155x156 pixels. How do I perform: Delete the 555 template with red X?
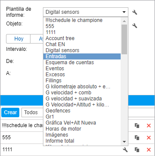(x=149, y=138)
